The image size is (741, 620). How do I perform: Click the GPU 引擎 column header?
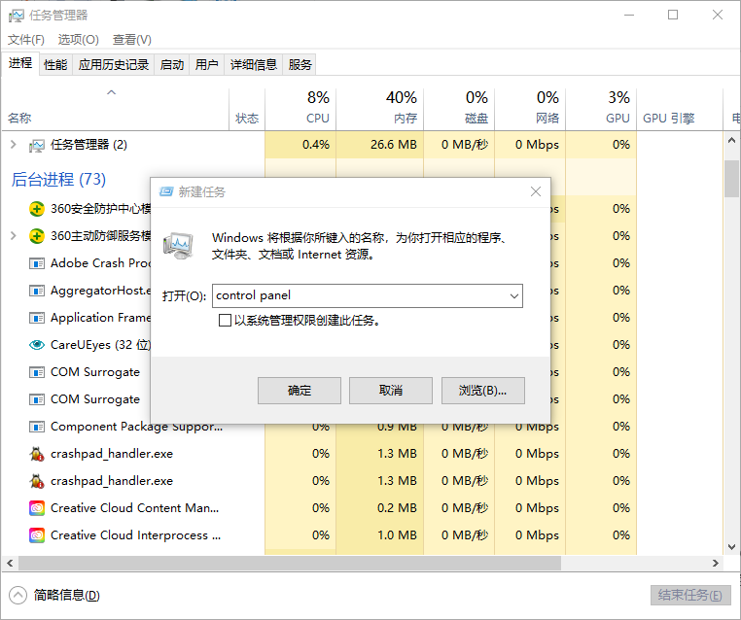click(x=680, y=109)
